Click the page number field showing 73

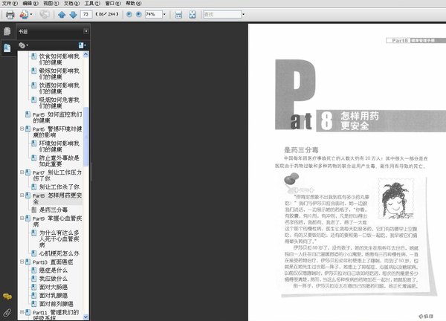click(x=86, y=14)
